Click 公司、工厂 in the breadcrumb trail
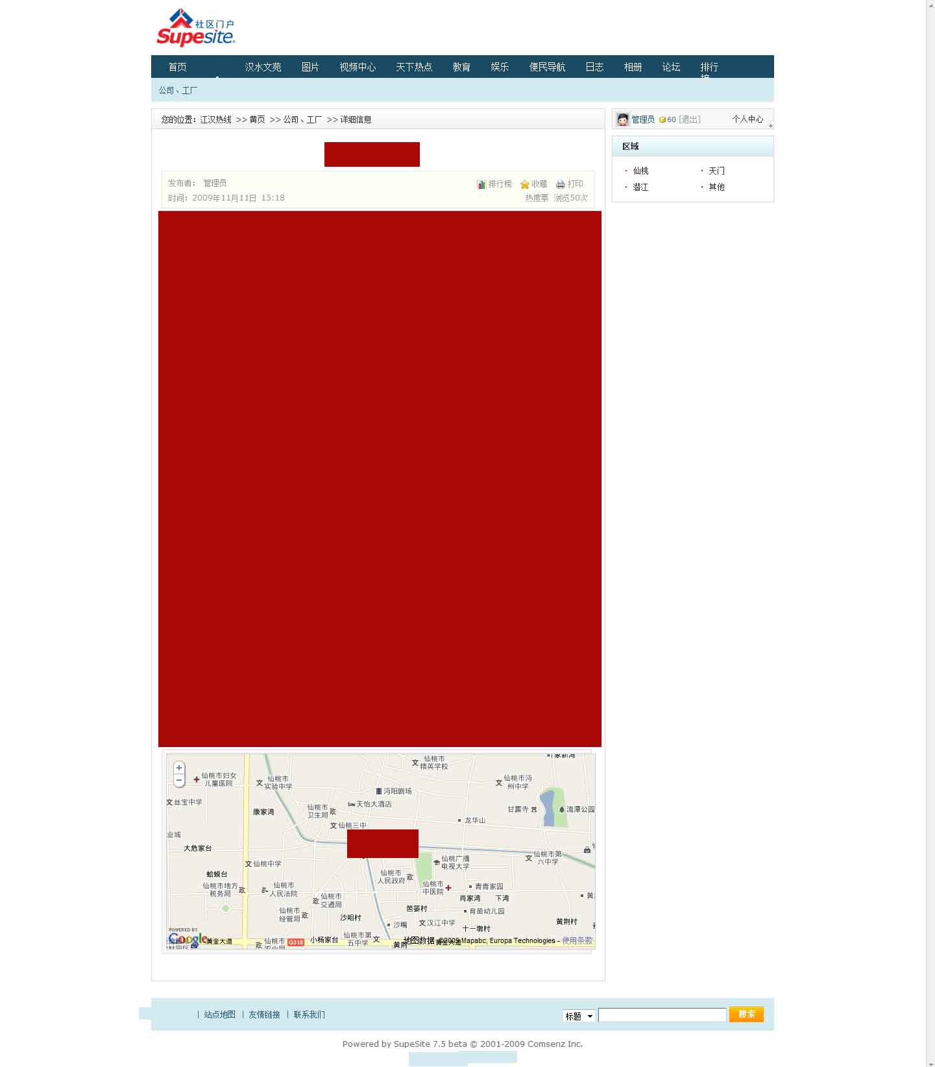935x1067 pixels. [x=302, y=119]
